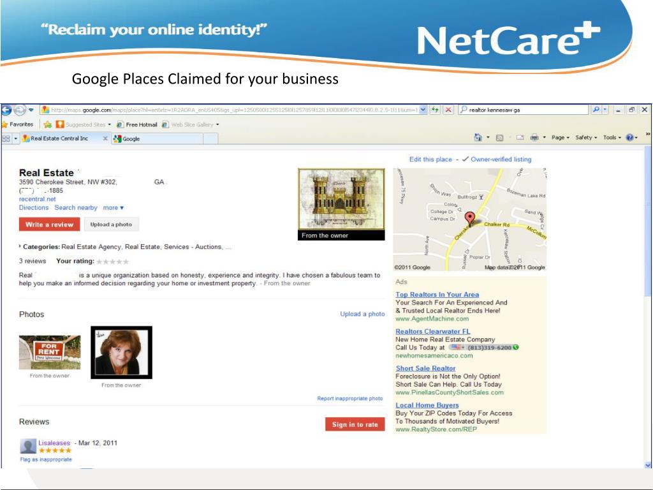653x490 pixels.
Task: Switch to Real Estate Central Inc tab
Action: click(61, 138)
